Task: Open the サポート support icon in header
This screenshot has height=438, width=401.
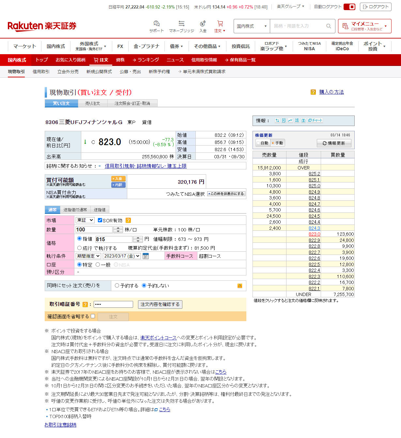Action: coord(157,24)
